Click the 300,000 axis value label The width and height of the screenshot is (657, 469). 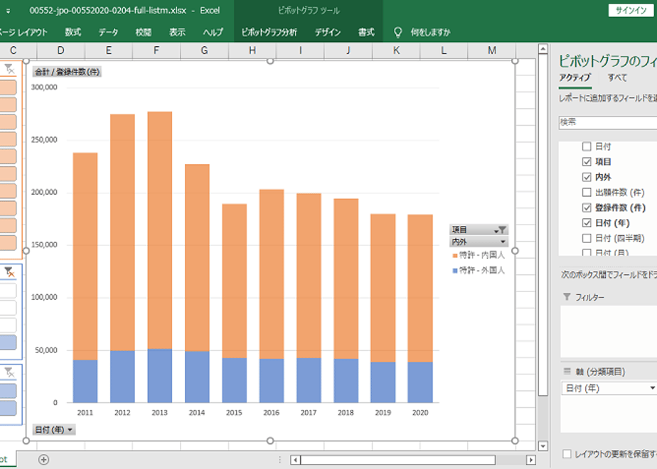44,87
